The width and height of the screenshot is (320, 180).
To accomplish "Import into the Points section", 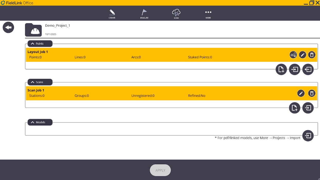I will 295,70.
